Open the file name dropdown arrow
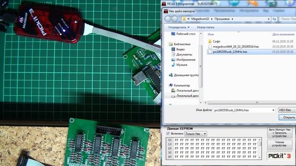This screenshot has width=296, height=166. 273,110
